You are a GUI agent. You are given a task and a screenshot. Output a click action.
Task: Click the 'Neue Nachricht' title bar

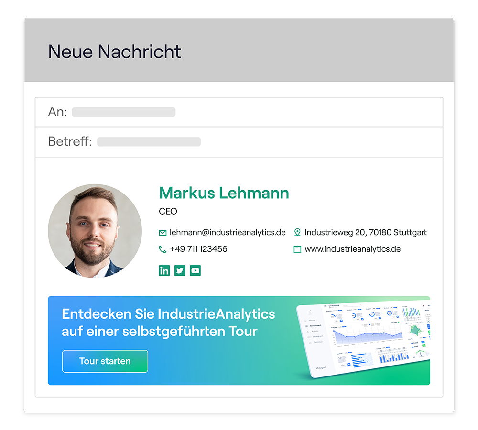[x=239, y=50]
